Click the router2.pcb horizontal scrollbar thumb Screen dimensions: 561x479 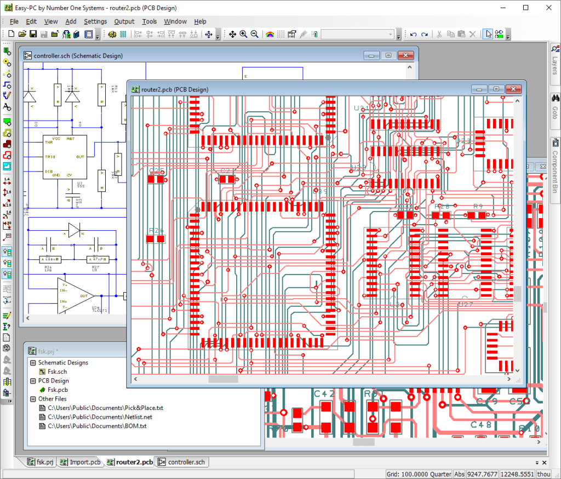pos(224,379)
